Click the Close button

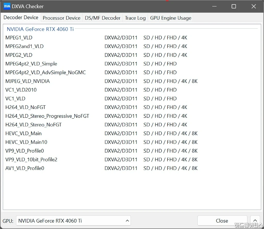point(222,220)
